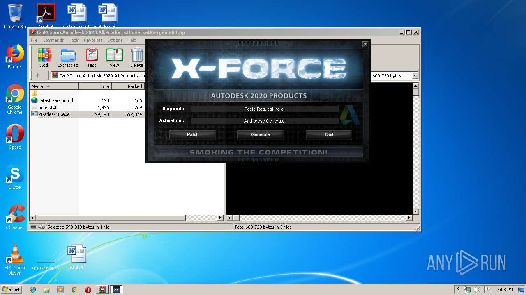The height and width of the screenshot is (295, 526).
Task: Sort file list by Size column
Action: click(x=95, y=86)
